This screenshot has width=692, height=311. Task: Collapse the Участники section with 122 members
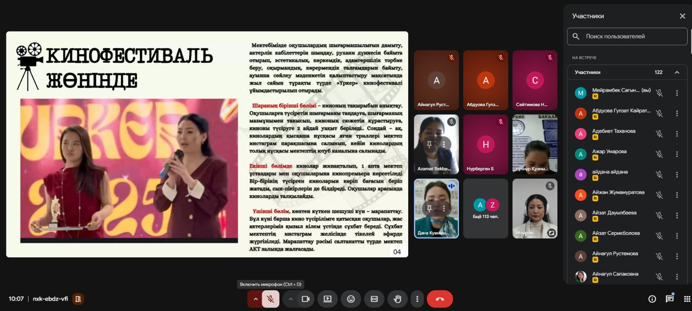tap(677, 72)
